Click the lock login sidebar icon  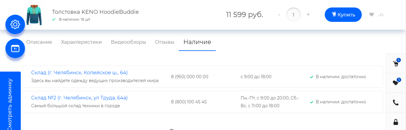coord(396,122)
